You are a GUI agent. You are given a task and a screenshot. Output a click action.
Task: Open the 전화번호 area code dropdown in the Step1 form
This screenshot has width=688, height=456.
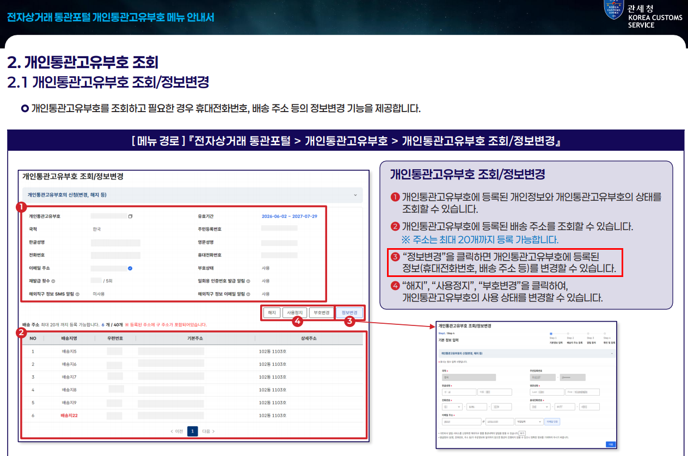[x=452, y=406]
